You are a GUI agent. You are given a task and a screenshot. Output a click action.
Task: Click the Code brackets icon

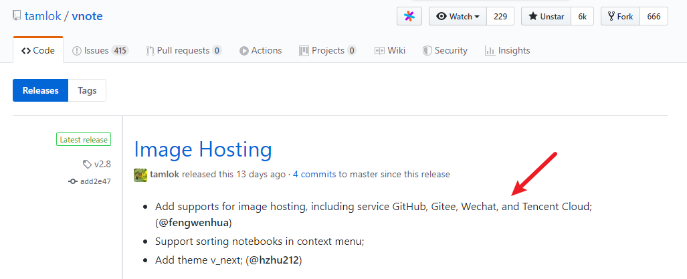pos(26,51)
